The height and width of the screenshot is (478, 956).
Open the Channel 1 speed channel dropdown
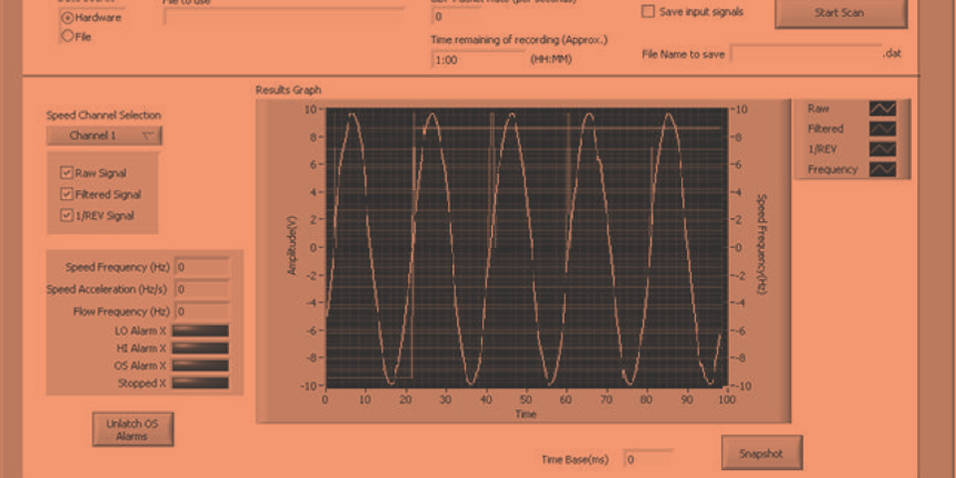coord(104,135)
